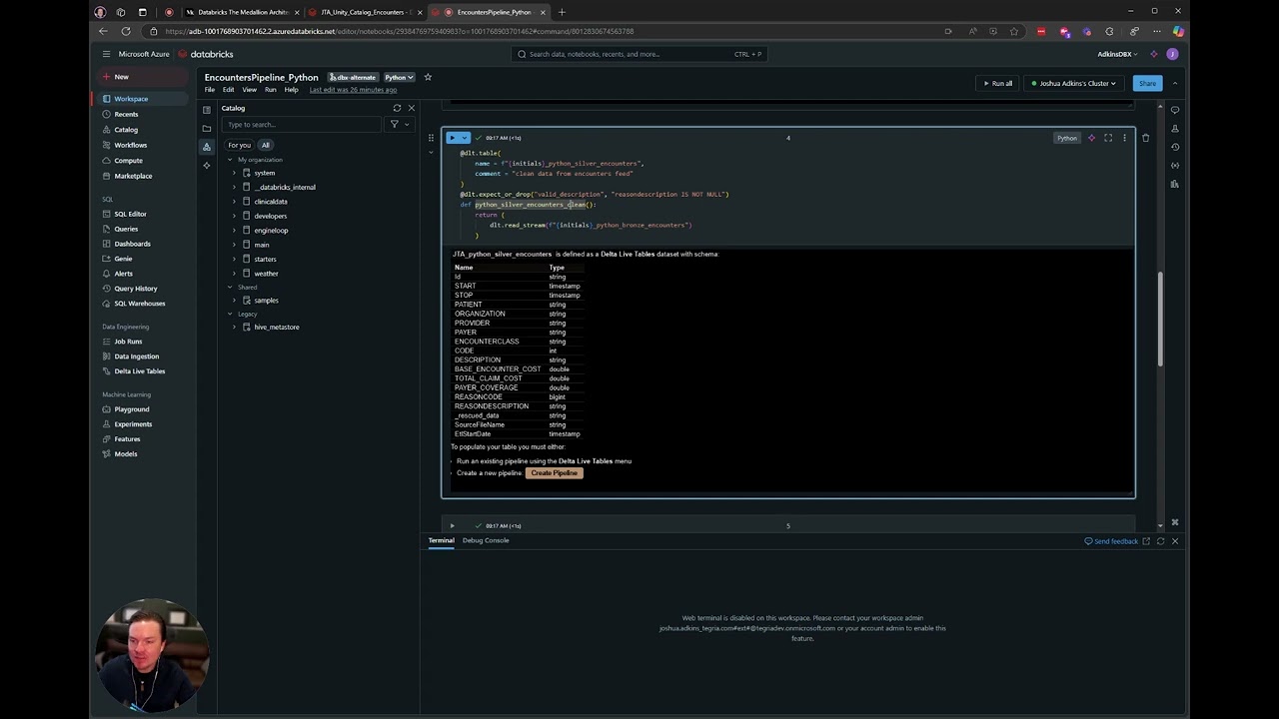The image size is (1279, 719).
Task: Open run options arrow on cell 4
Action: pyautogui.click(x=464, y=138)
